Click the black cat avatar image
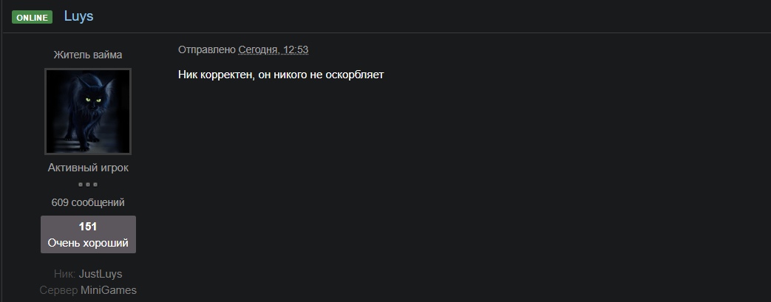Image resolution: width=771 pixels, height=302 pixels. 88,111
